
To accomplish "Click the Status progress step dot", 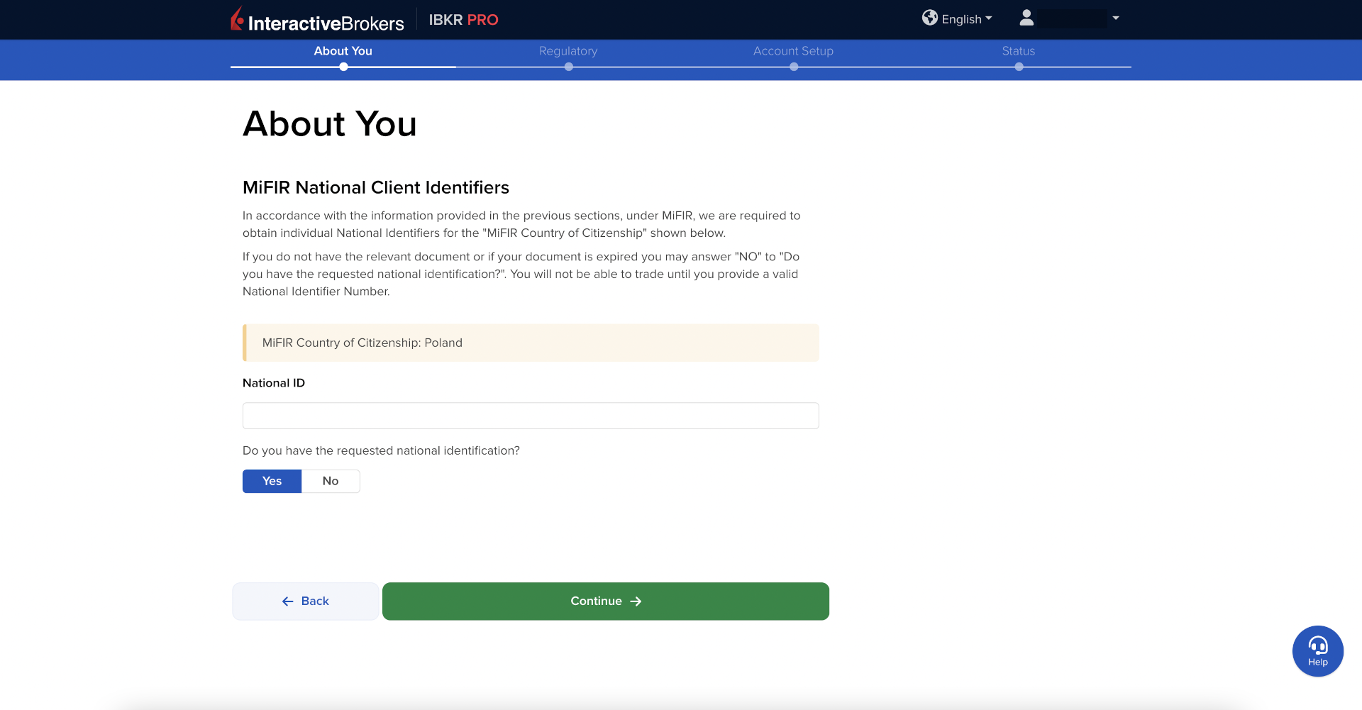I will click(x=1019, y=67).
